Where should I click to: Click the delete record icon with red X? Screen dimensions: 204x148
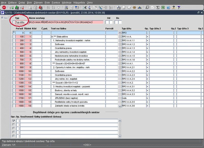[22, 8]
